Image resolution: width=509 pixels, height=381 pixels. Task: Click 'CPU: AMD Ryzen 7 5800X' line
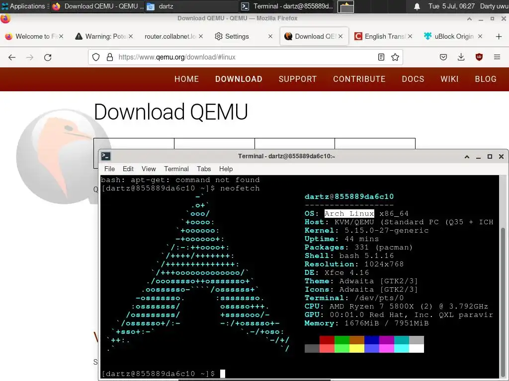click(x=396, y=306)
